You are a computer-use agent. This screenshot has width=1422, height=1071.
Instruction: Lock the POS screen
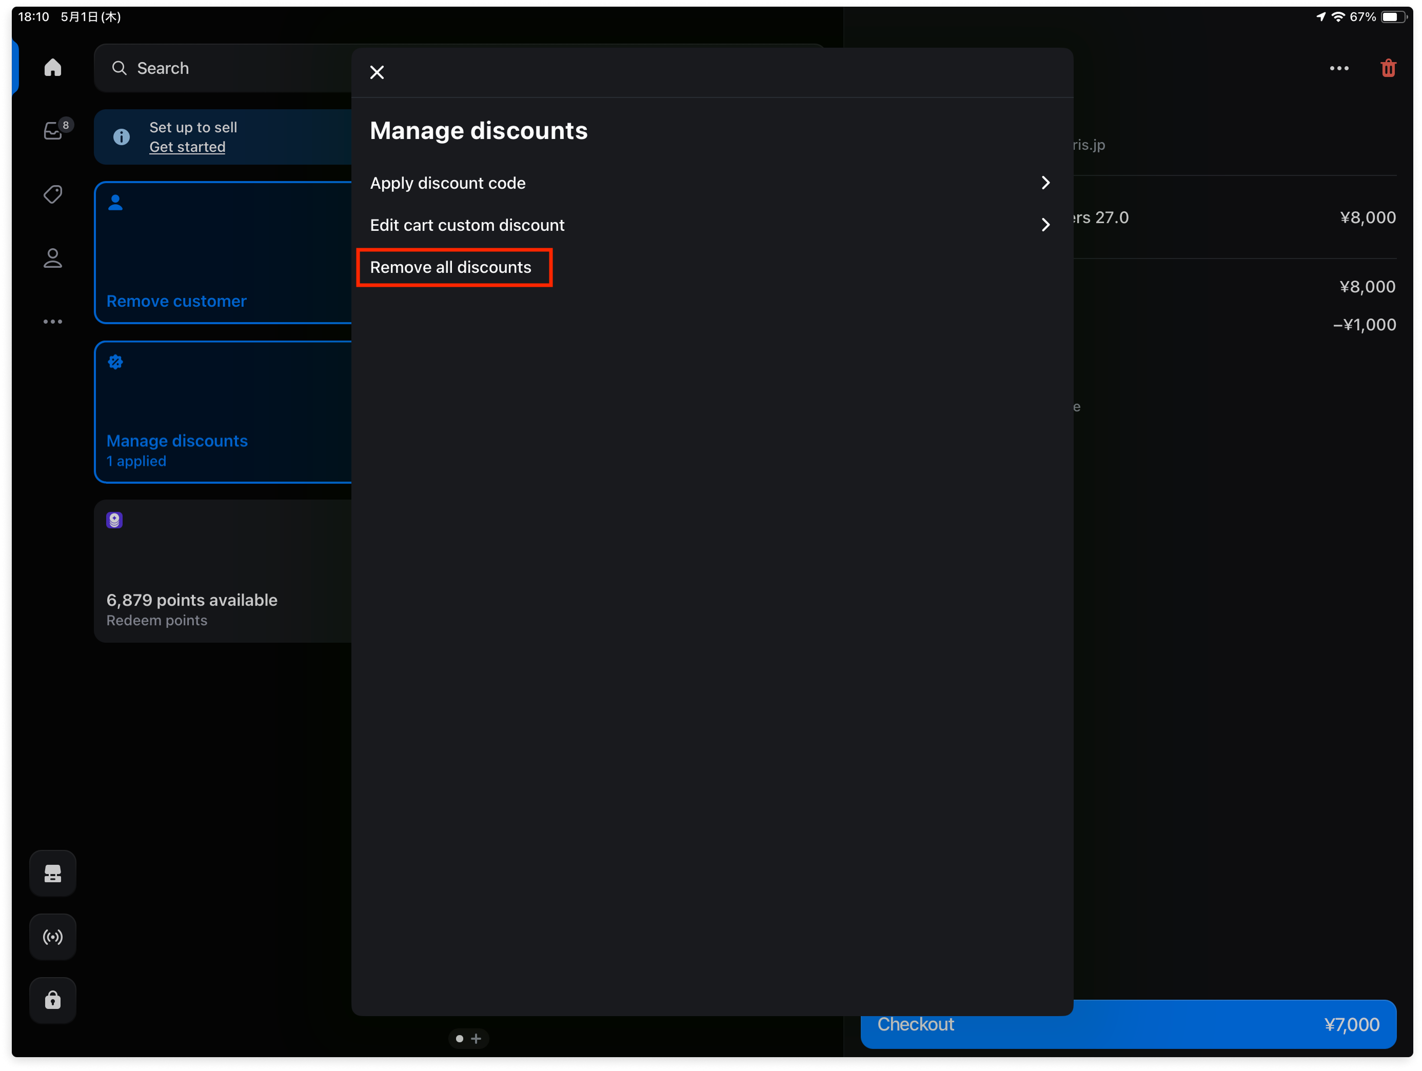click(x=53, y=1000)
